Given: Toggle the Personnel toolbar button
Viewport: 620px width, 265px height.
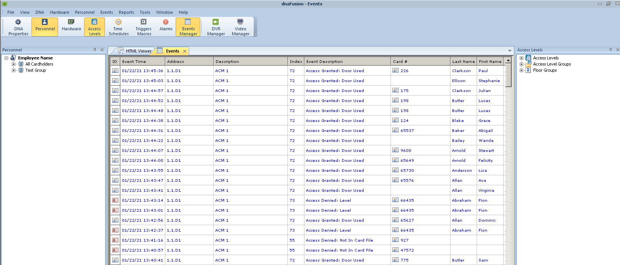Looking at the screenshot, I should (x=45, y=27).
